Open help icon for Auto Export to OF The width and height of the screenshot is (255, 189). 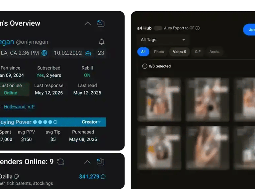click(198, 28)
